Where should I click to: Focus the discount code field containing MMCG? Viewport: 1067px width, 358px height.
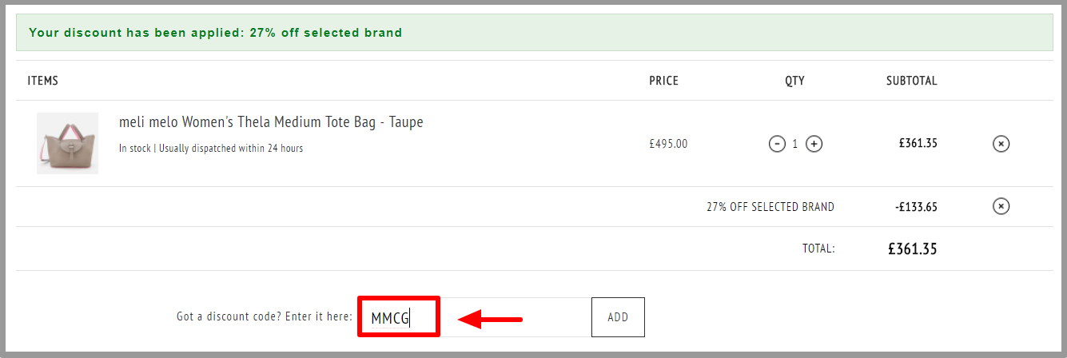tap(475, 317)
